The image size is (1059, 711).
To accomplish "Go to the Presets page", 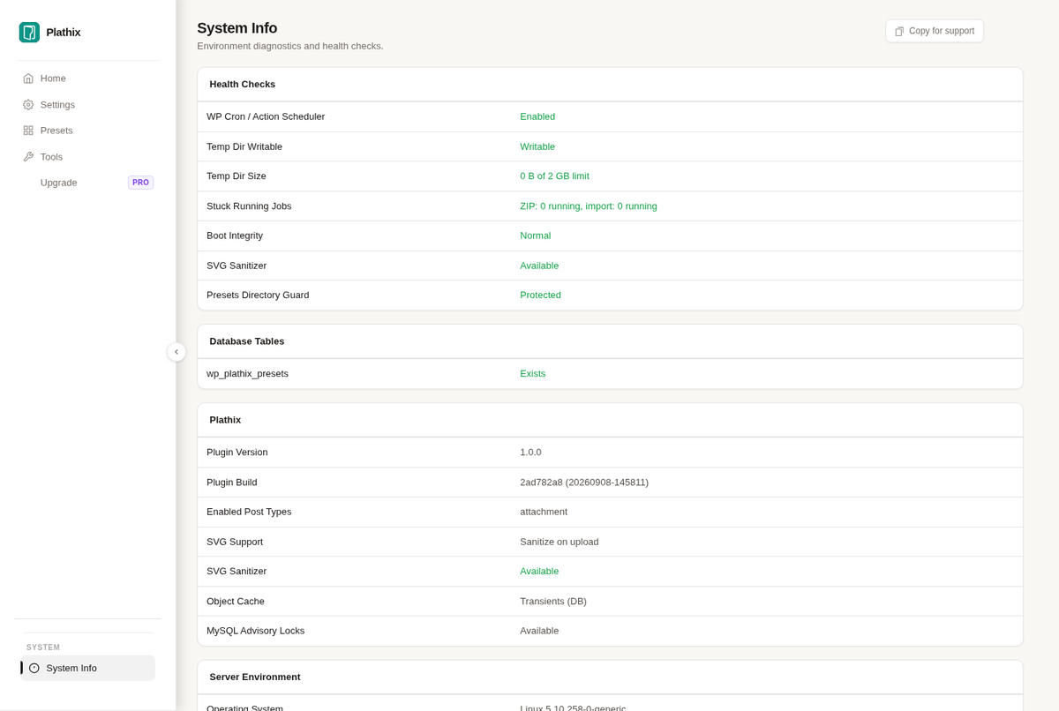I will [88, 131].
